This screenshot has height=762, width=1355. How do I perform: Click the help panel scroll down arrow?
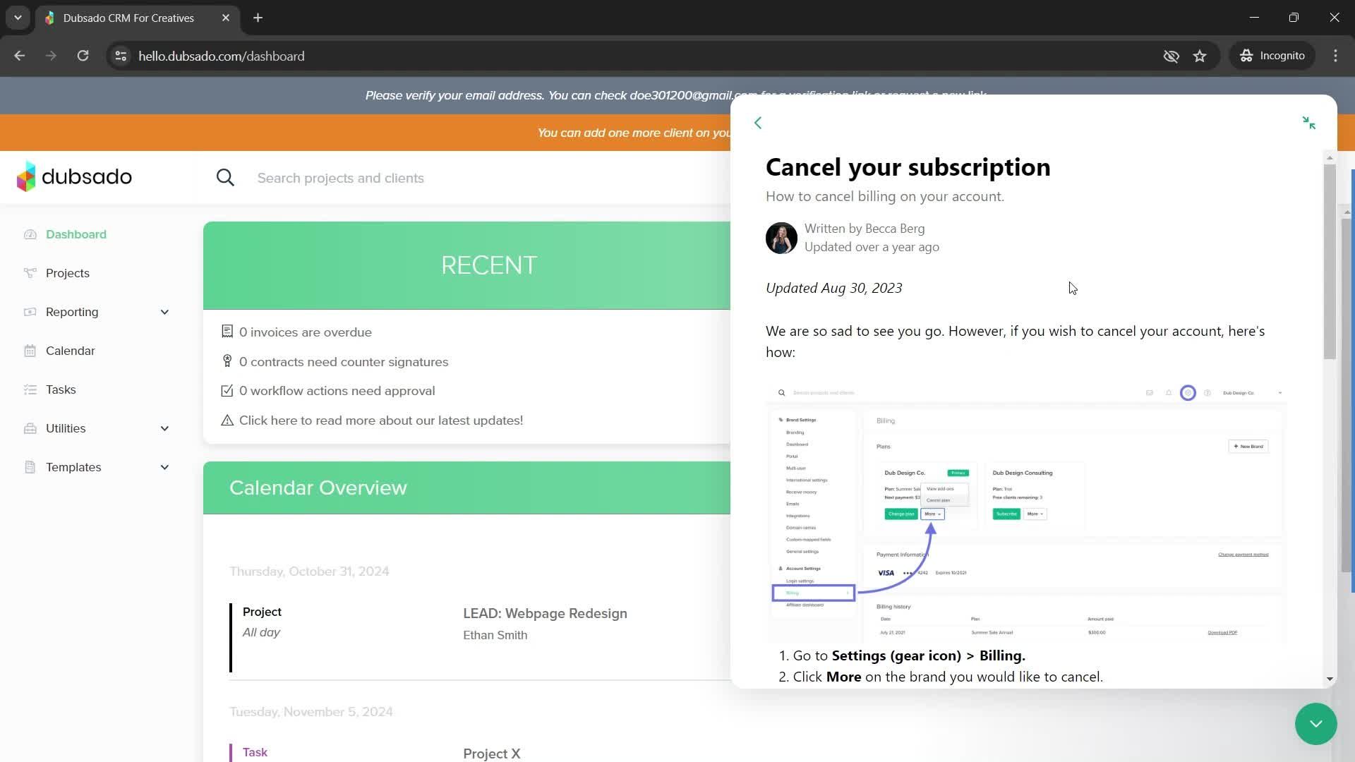pyautogui.click(x=1330, y=679)
